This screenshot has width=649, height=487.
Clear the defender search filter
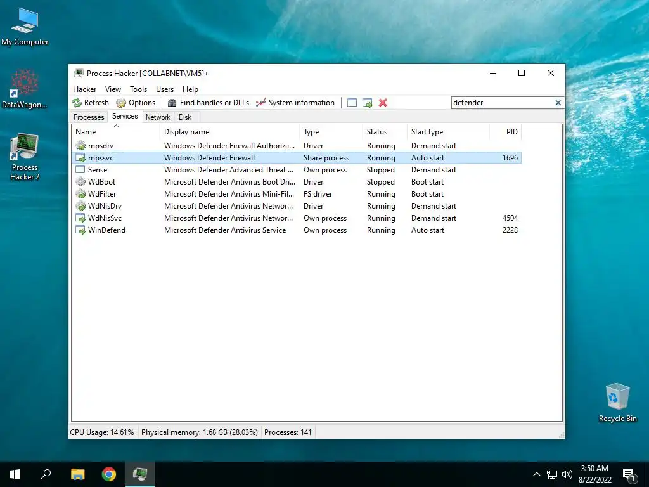(x=558, y=103)
